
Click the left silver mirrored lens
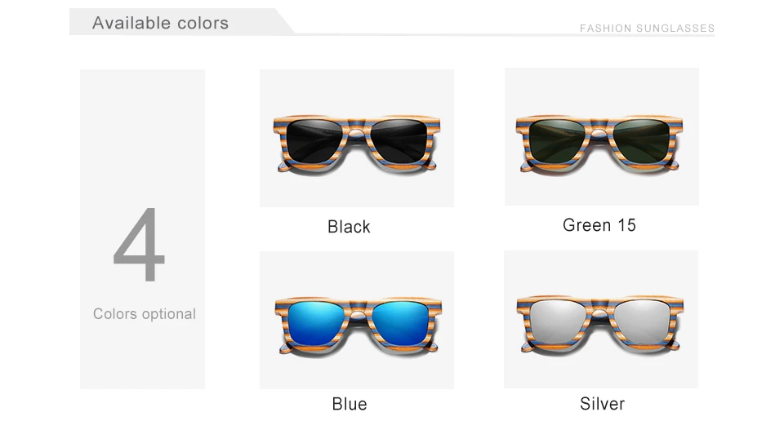click(558, 322)
